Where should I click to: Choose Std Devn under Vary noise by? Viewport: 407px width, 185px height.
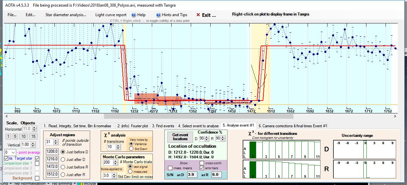[131, 149]
